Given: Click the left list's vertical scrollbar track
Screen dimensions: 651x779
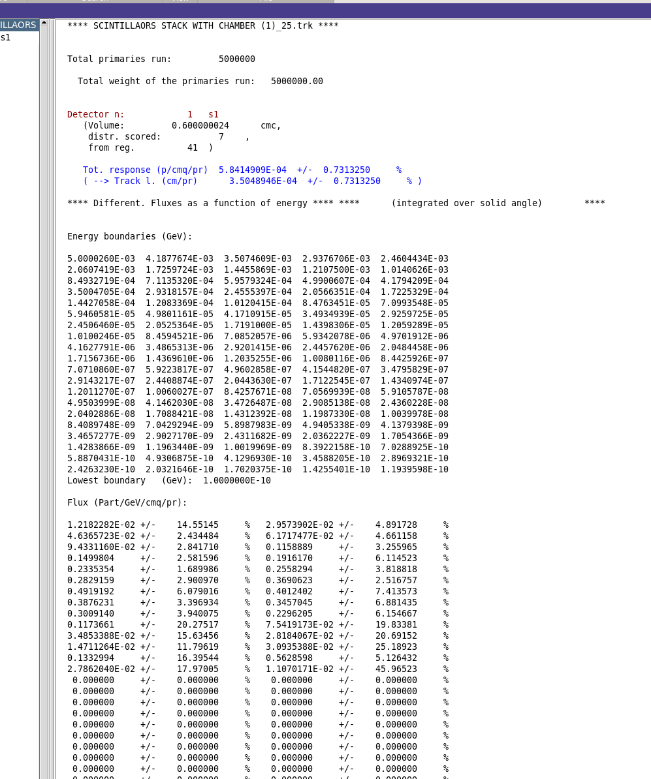Looking at the screenshot, I should (44, 397).
